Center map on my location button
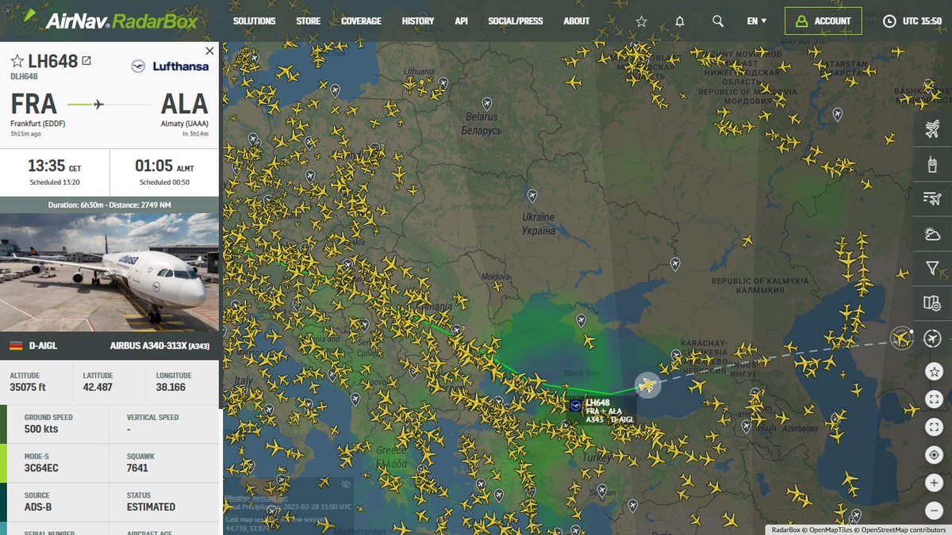The width and height of the screenshot is (952, 535). click(934, 455)
